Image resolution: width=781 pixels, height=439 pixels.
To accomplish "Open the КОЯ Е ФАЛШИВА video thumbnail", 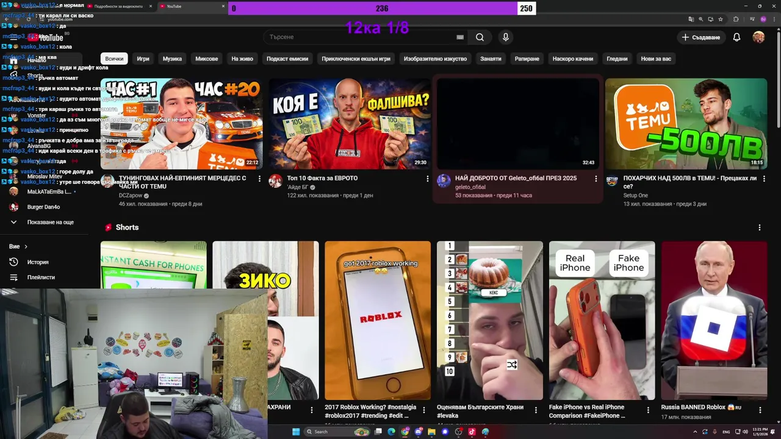I will pyautogui.click(x=350, y=123).
